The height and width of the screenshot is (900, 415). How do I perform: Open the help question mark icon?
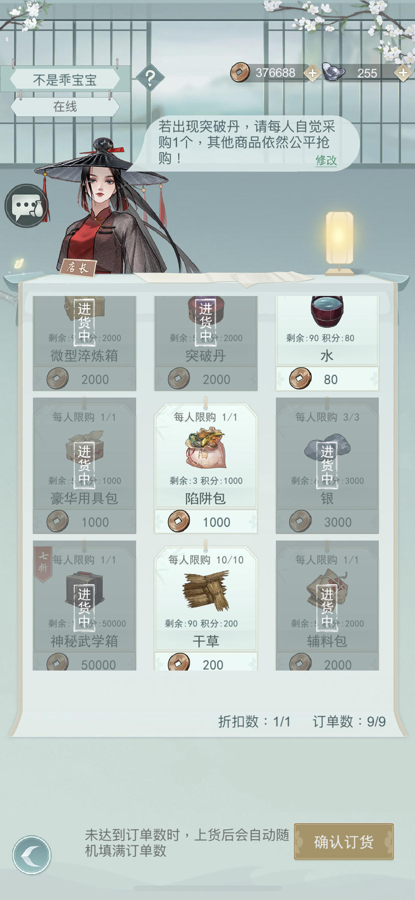[x=150, y=78]
